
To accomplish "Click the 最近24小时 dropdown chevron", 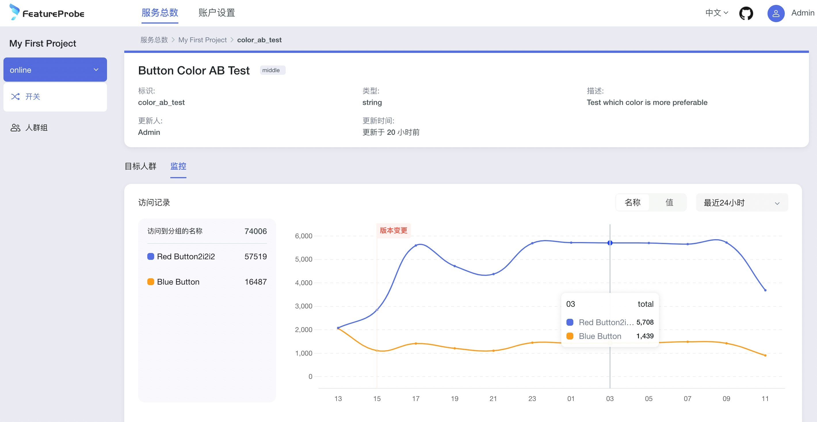I will (x=777, y=204).
